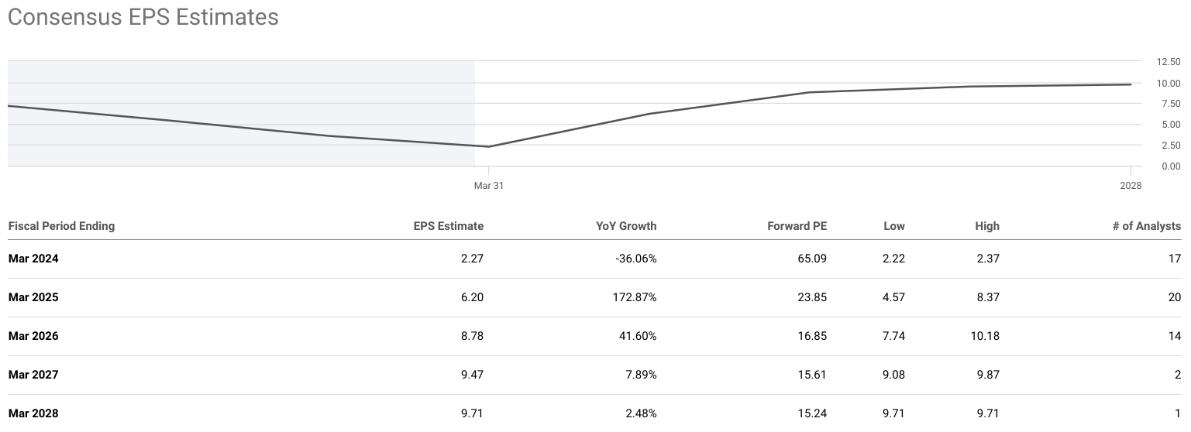Viewport: 1191px width, 432px height.
Task: Click the 2028 chart axis label
Action: (x=1131, y=186)
